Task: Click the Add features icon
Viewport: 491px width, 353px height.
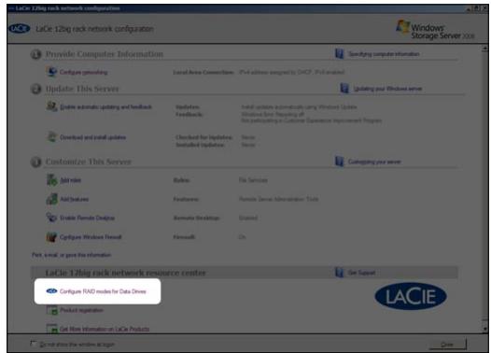Action: (x=51, y=199)
